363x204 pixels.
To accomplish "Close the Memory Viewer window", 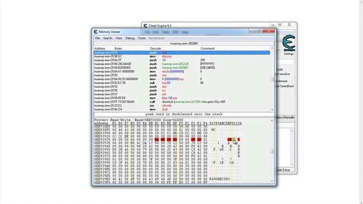I will click(268, 31).
